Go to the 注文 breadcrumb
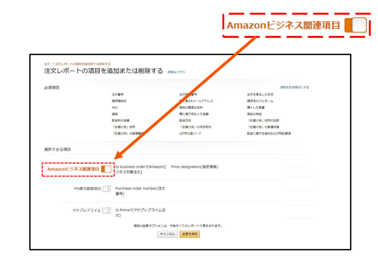378x259 pixels. pyautogui.click(x=47, y=64)
